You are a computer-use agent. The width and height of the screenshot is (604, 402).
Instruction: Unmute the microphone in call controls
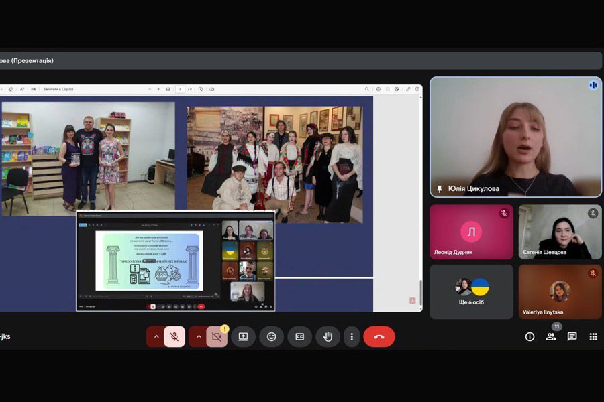pyautogui.click(x=174, y=336)
